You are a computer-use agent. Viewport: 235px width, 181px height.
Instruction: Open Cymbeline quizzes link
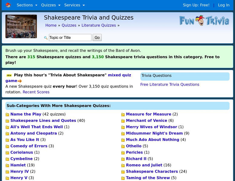tap(21, 159)
